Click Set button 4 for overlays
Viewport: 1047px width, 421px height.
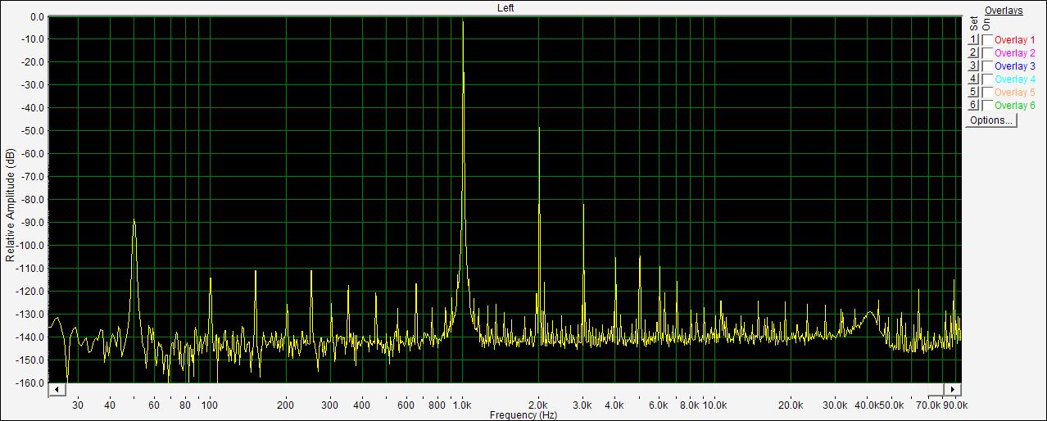pyautogui.click(x=973, y=79)
